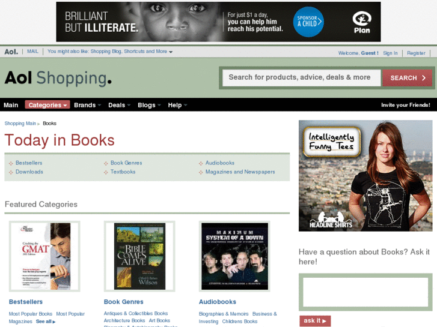Image resolution: width=437 pixels, height=327 pixels.
Task: Click the Book Genres category heading
Action: tap(123, 302)
